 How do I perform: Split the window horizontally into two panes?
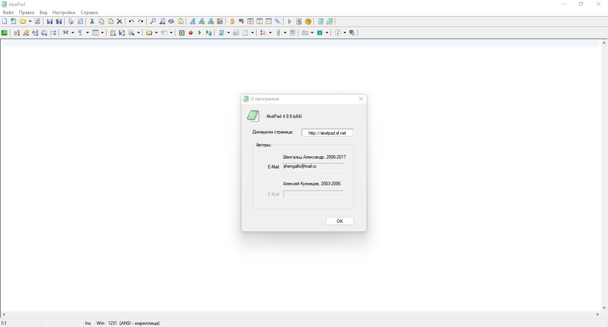coord(269,21)
